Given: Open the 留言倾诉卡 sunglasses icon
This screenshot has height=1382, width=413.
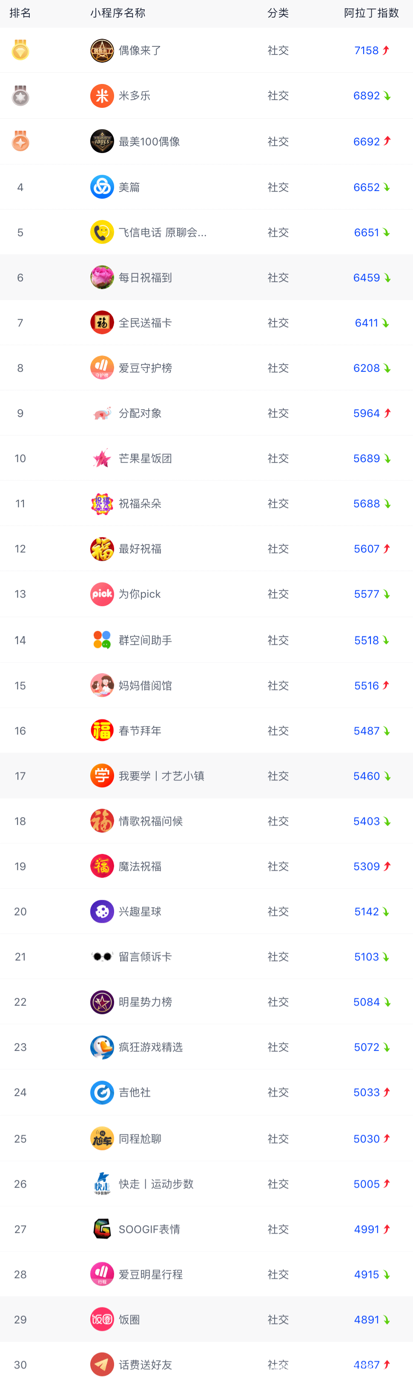Looking at the screenshot, I should (x=102, y=956).
